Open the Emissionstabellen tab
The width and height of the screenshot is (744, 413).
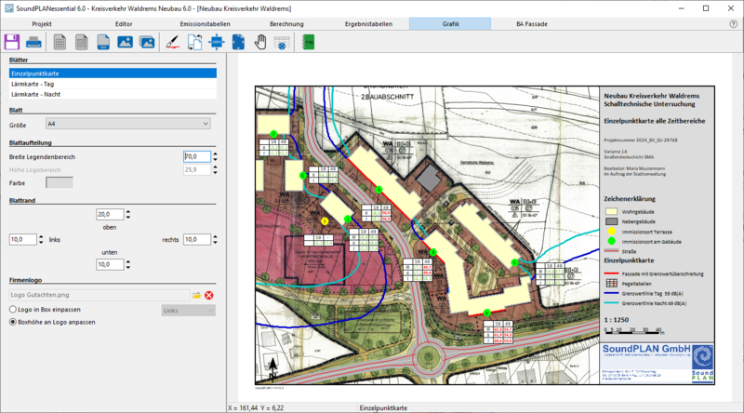click(x=205, y=24)
